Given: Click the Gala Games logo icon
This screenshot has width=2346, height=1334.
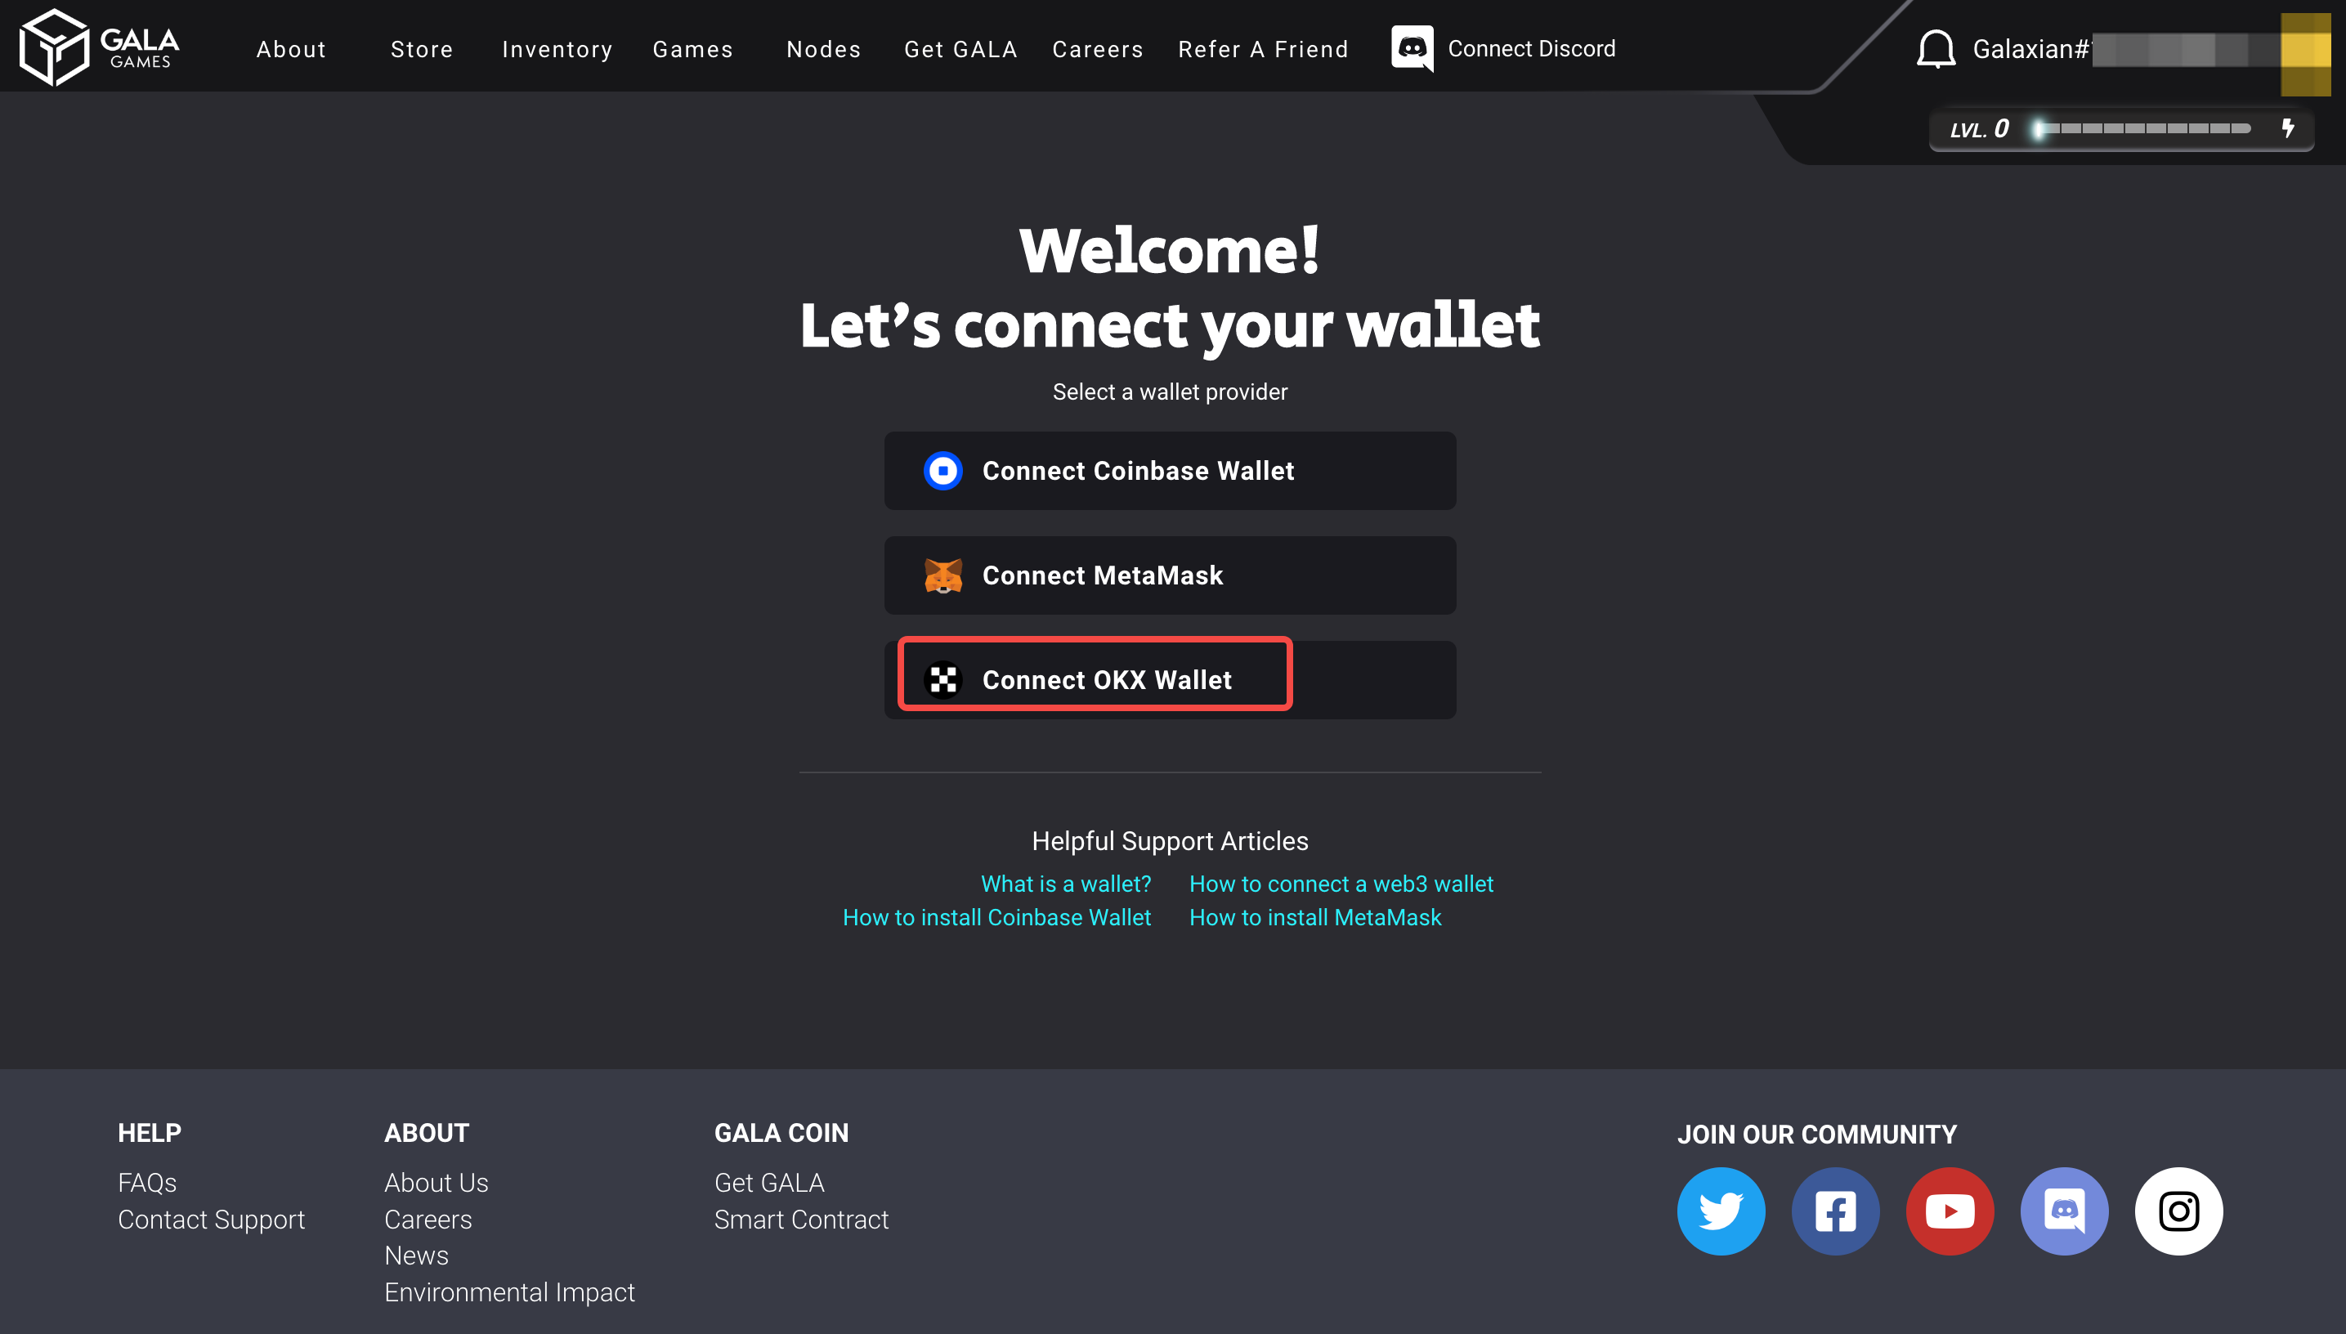Looking at the screenshot, I should [55, 48].
